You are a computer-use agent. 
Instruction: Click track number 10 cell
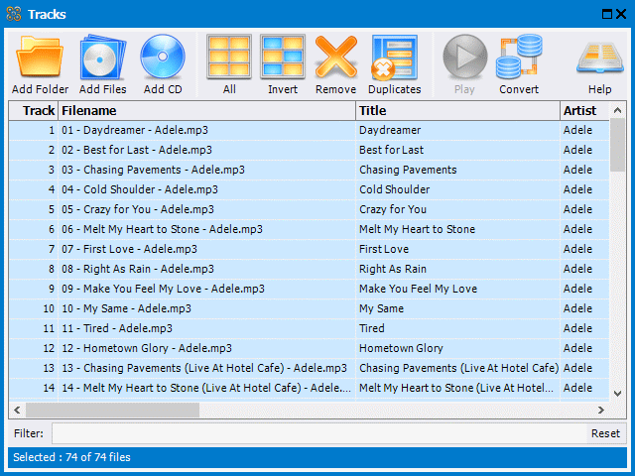click(34, 308)
